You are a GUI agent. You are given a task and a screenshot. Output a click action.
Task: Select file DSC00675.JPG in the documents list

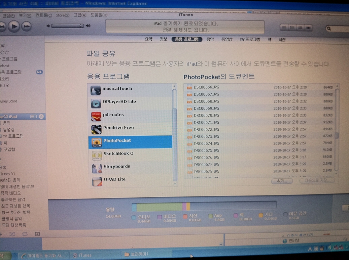coord(260,150)
